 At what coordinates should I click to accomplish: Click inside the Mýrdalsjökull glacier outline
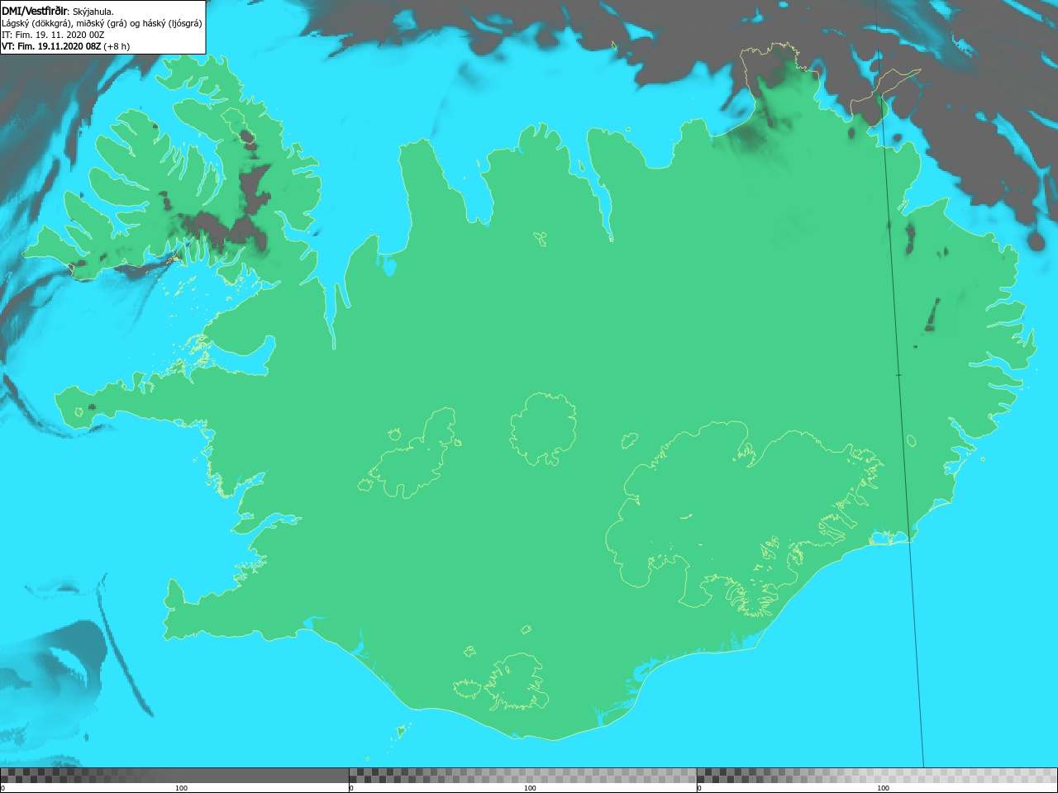coord(517,681)
